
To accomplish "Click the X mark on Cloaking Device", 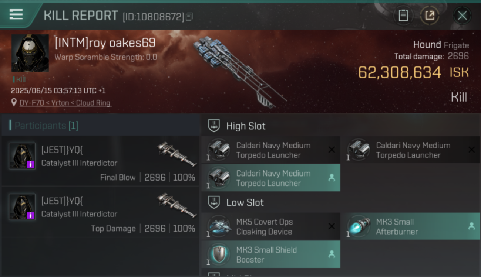I will pos(332,226).
